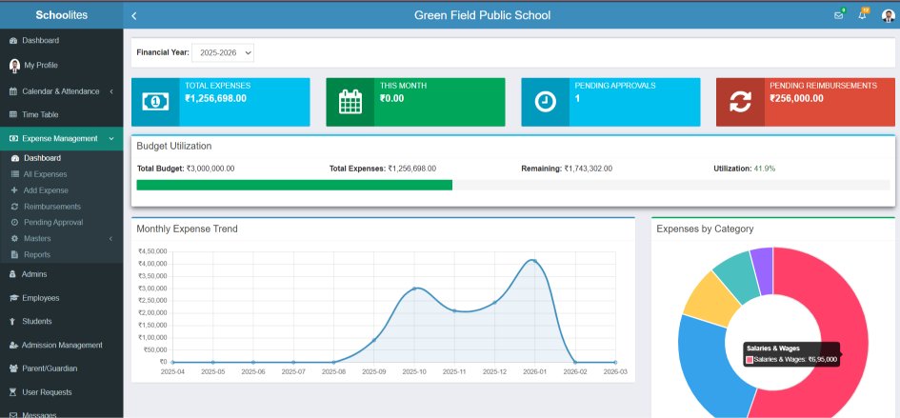Open My Profile menu item
This screenshot has height=418, width=900.
pyautogui.click(x=61, y=66)
